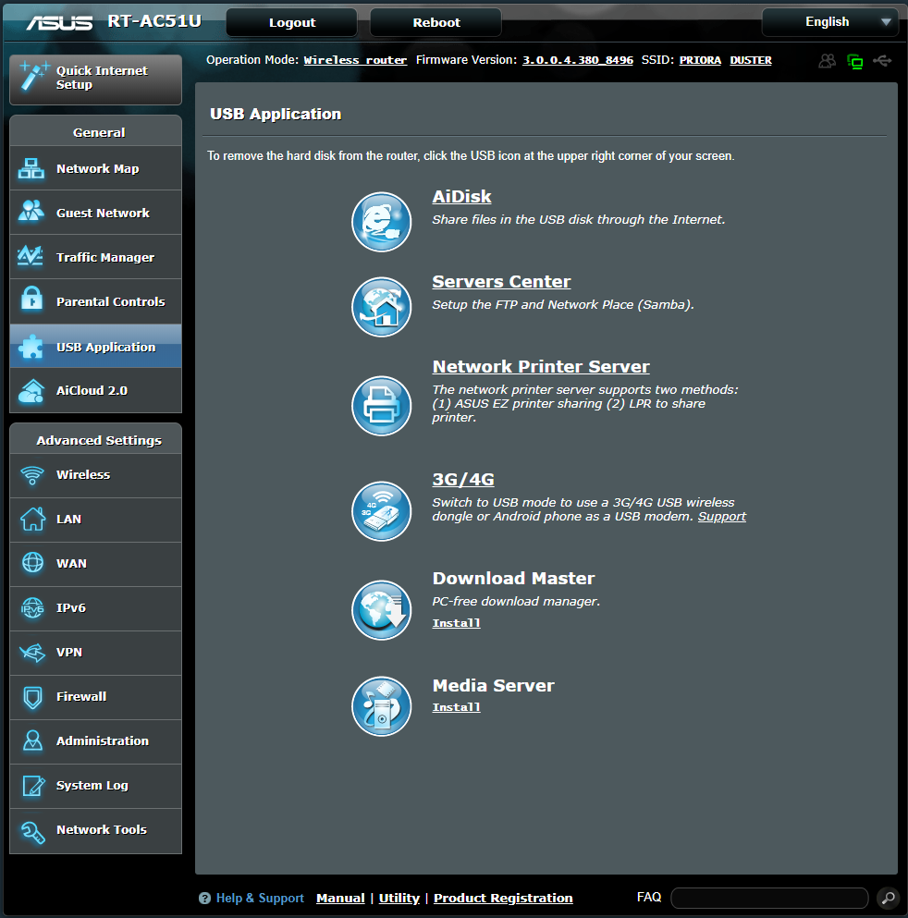Screen dimensions: 908x918
Task: Click the AiDisk title link
Action: pos(461,197)
